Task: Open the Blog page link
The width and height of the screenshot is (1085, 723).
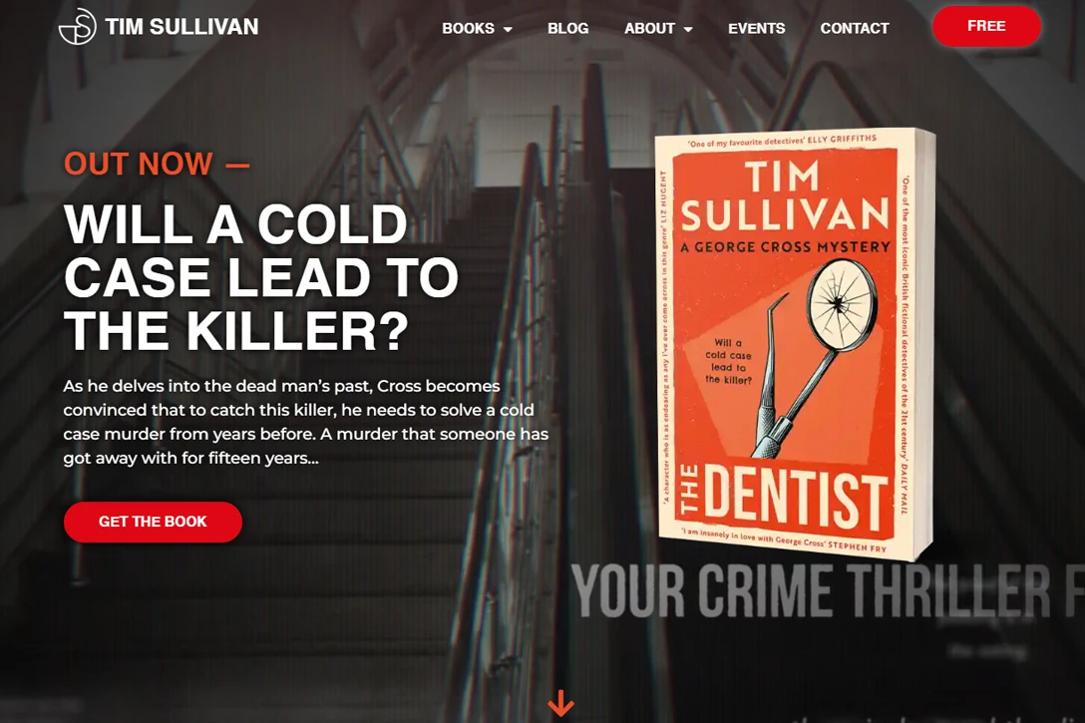Action: coord(568,28)
